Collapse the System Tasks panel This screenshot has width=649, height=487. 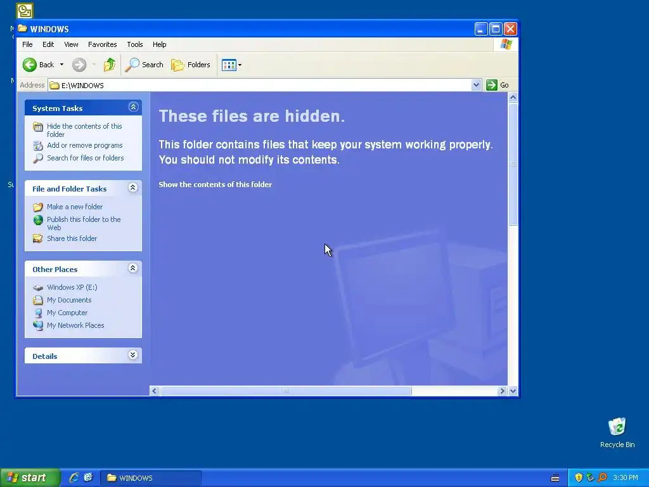[133, 107]
